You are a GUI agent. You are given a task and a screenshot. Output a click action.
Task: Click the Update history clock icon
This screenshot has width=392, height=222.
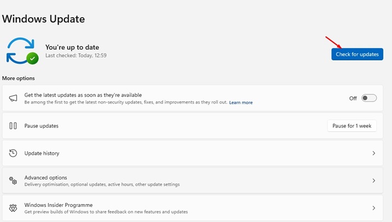click(13, 153)
